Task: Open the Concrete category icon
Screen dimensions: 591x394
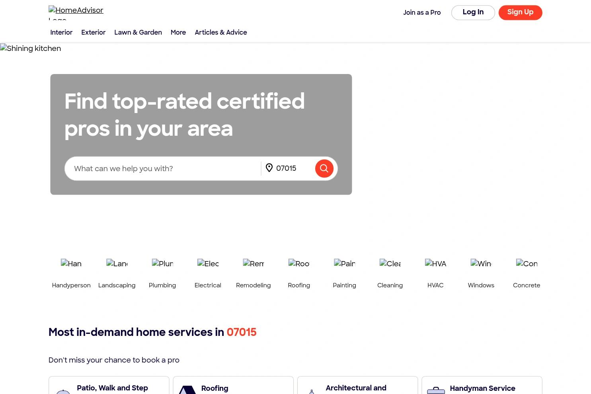Action: (x=527, y=263)
